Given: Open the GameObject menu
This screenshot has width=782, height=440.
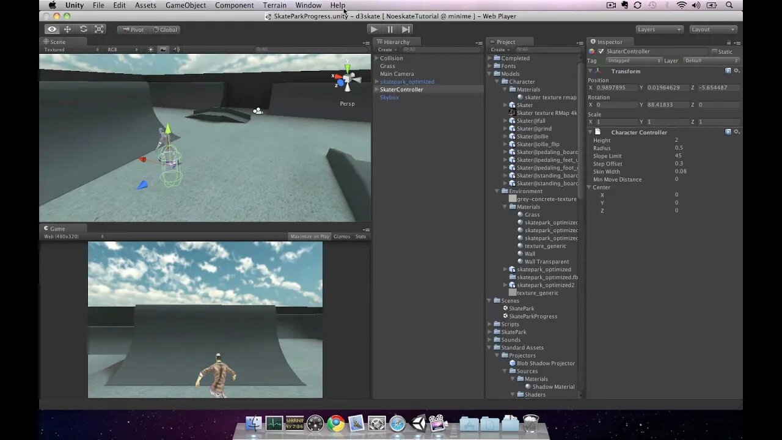Looking at the screenshot, I should pos(186,5).
